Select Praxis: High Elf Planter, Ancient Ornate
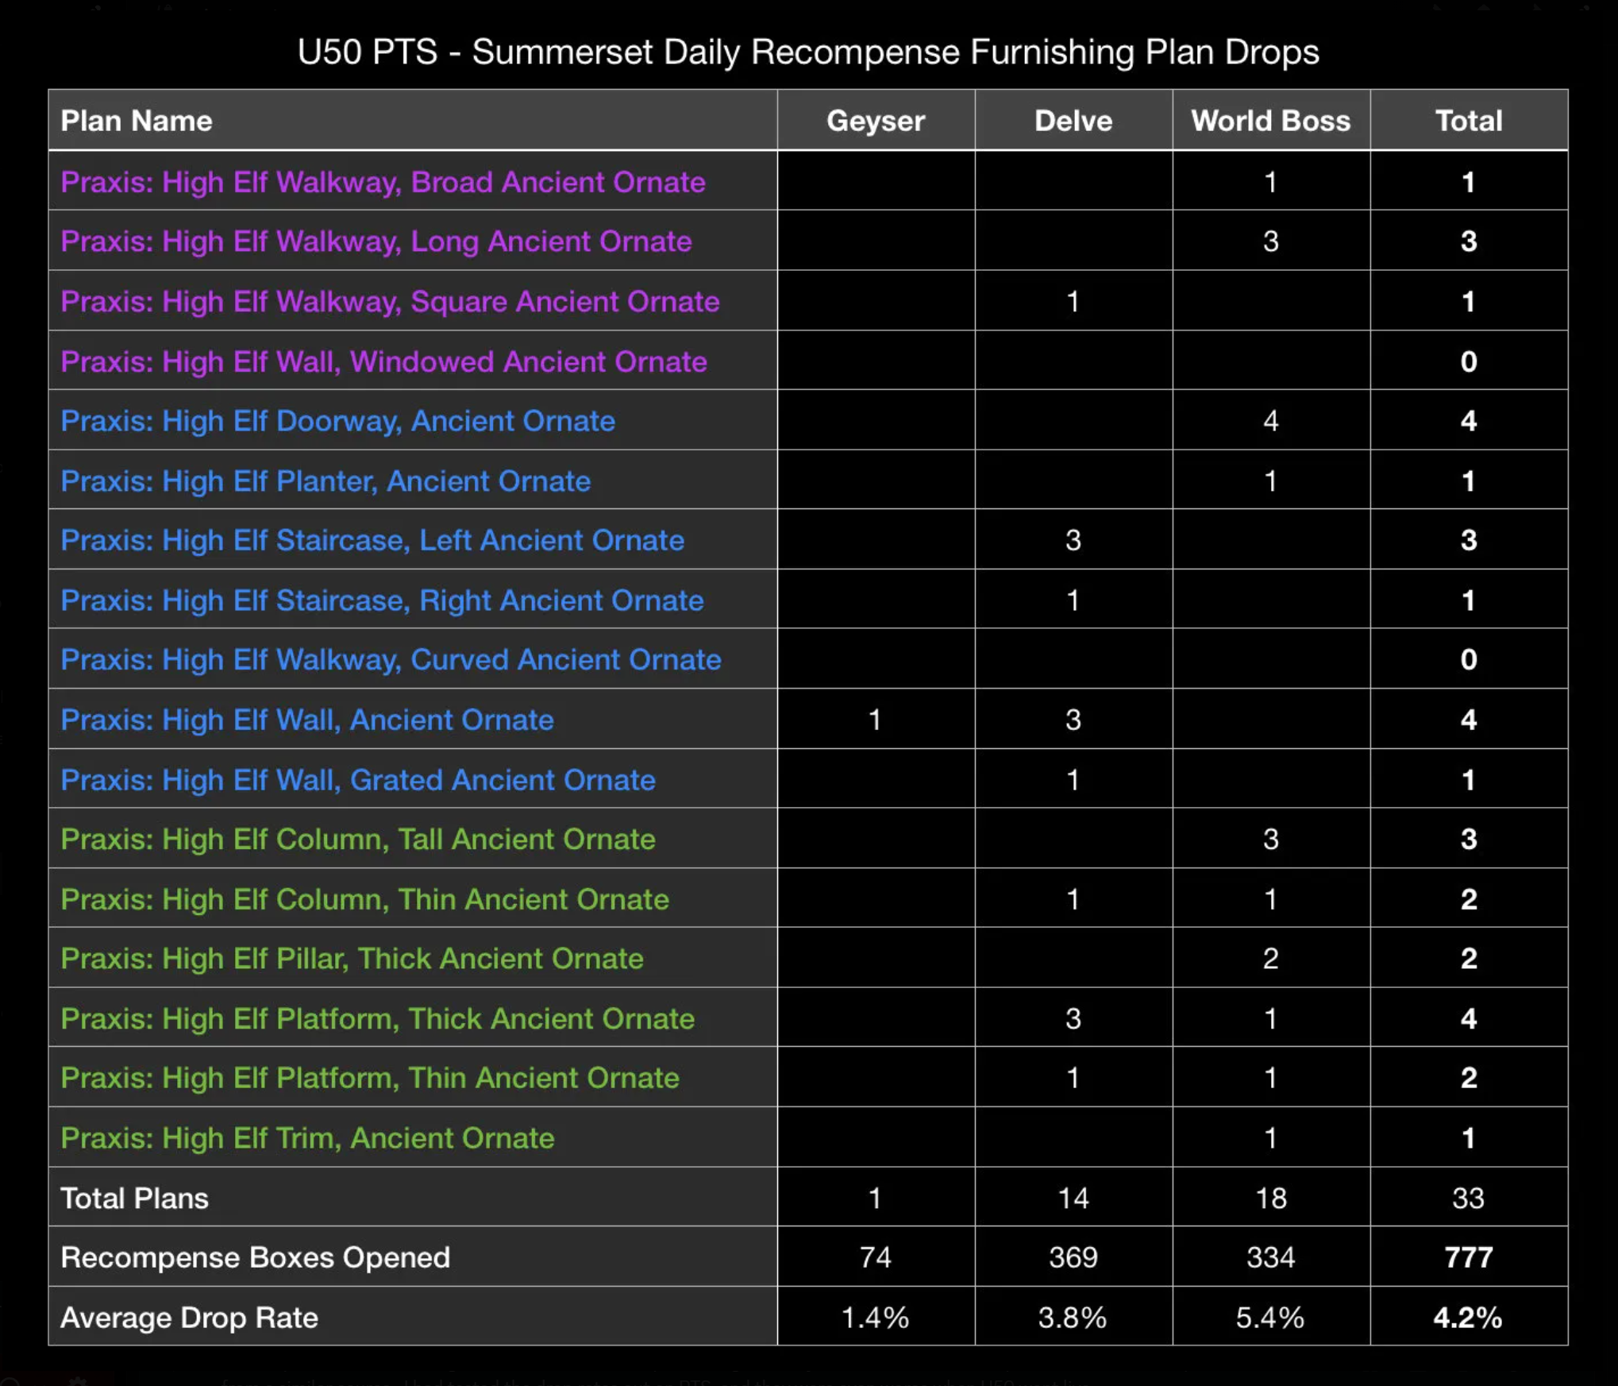 pyautogui.click(x=326, y=481)
